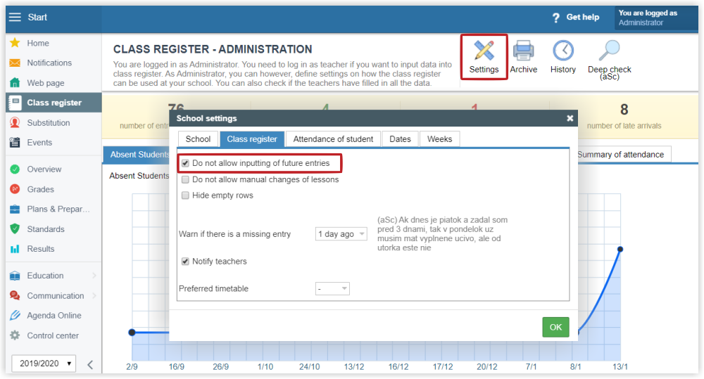Collapse the sidebar with left chevron
704x379 pixels.
(x=90, y=364)
